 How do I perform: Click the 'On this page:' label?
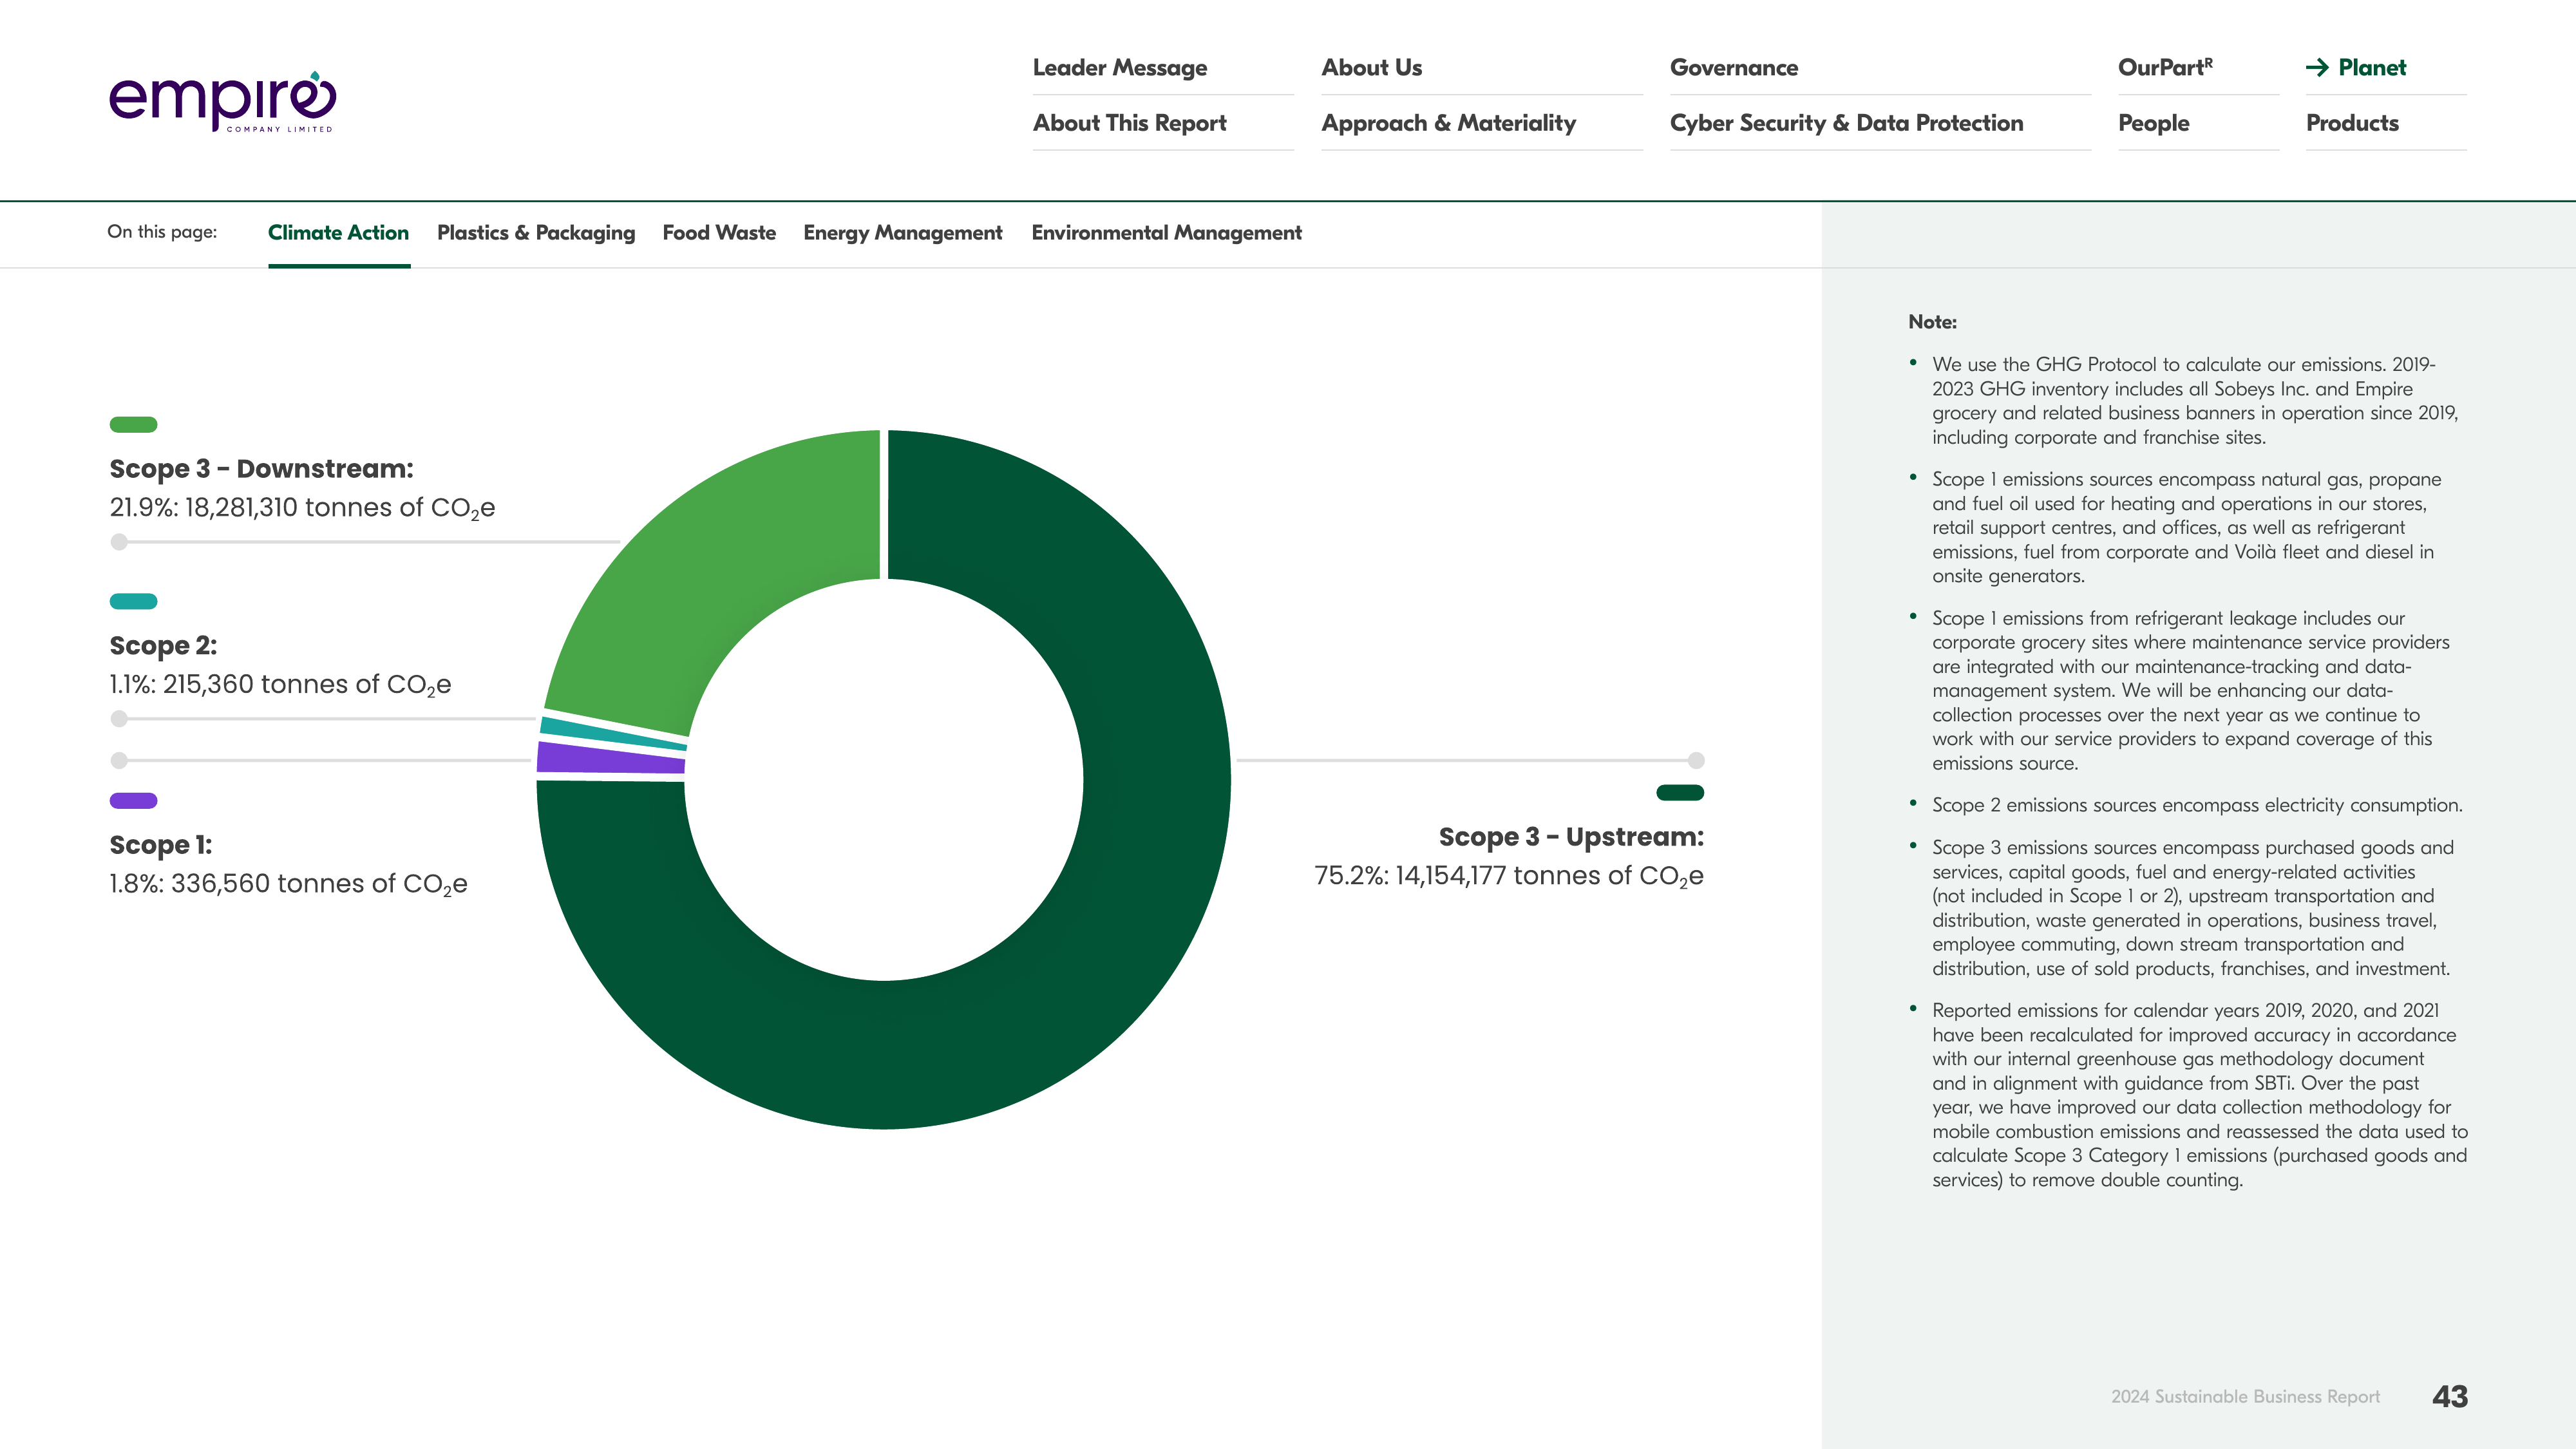tap(162, 232)
